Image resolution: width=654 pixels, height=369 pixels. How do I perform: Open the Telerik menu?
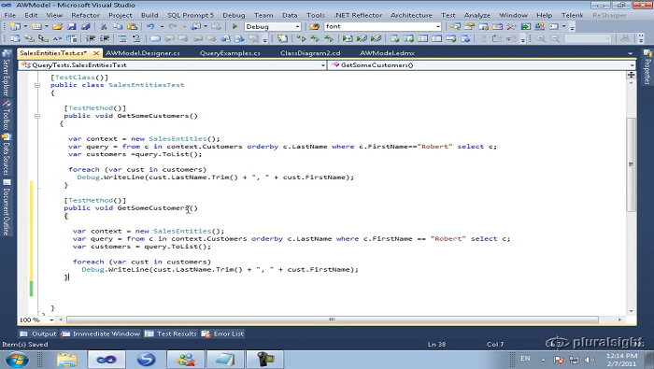(x=572, y=15)
